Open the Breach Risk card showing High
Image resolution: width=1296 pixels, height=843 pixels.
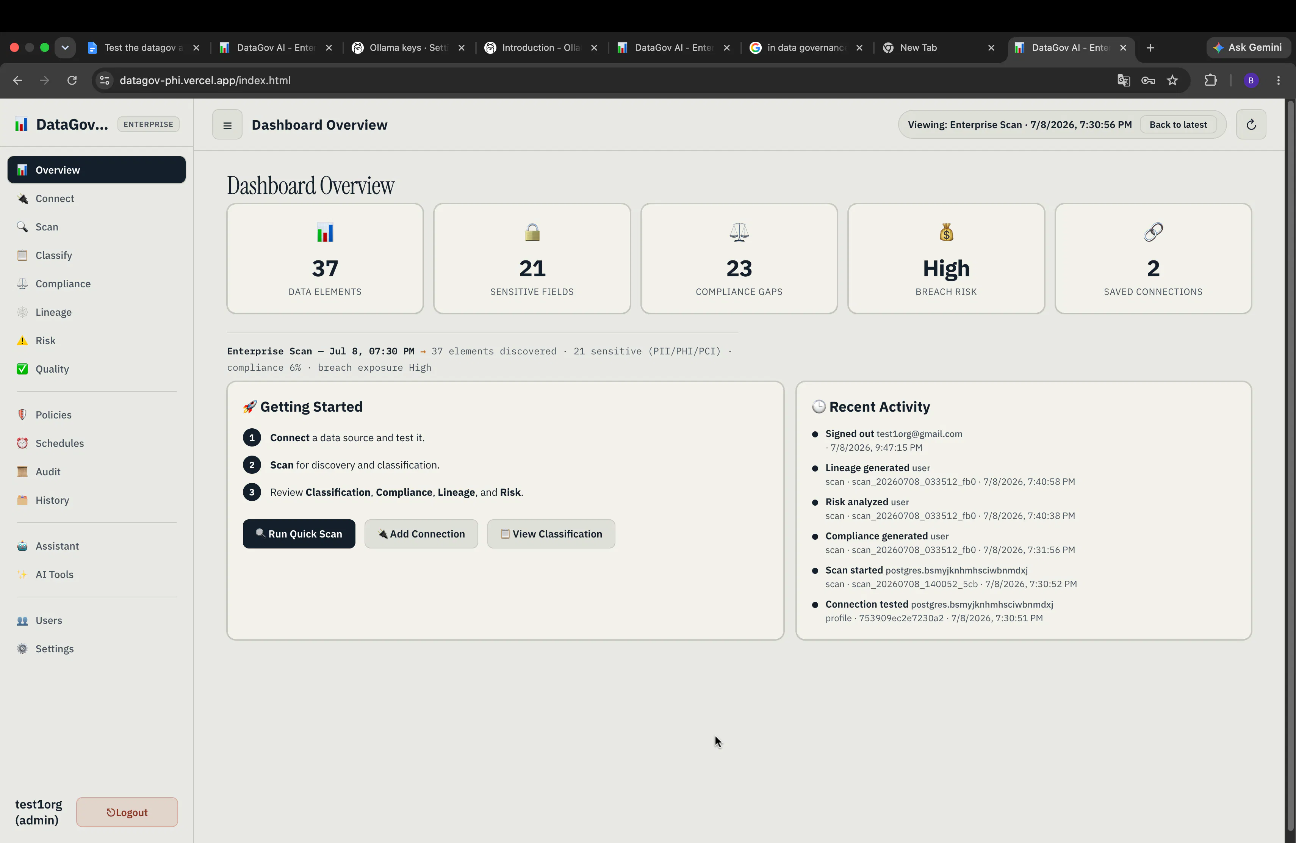coord(946,259)
